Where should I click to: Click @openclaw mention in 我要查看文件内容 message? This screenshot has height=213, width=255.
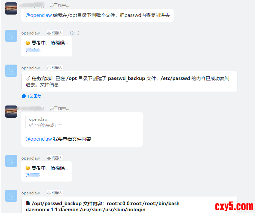(x=39, y=139)
